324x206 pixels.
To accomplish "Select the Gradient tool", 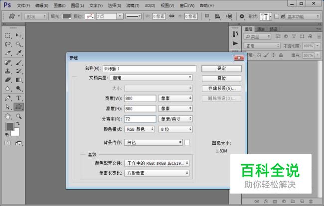I will point(19,80).
